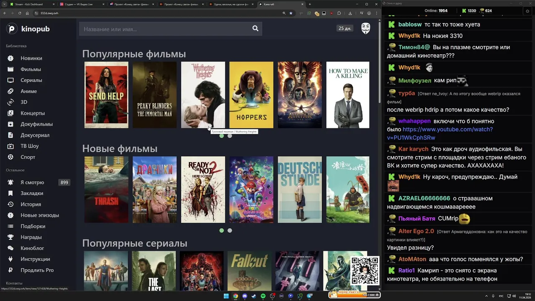Select Аниме category

tap(28, 91)
